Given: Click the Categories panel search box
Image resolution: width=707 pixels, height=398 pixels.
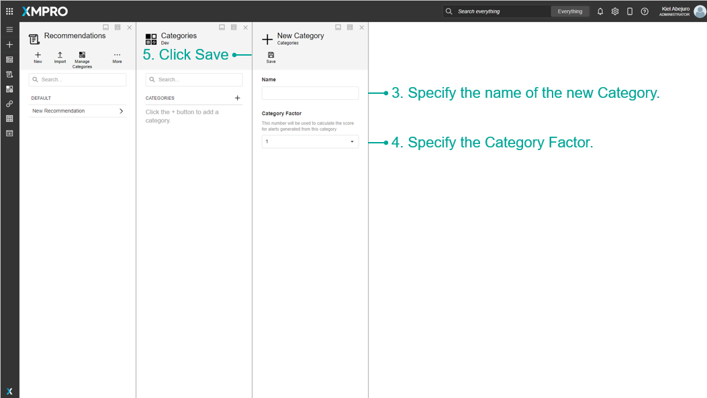Looking at the screenshot, I should [x=194, y=80].
